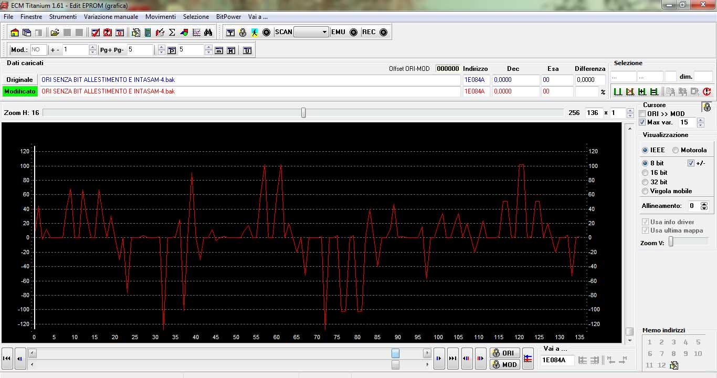The width and height of the screenshot is (717, 378).
Task: Decrease the Max var. value spinner
Action: point(700,125)
